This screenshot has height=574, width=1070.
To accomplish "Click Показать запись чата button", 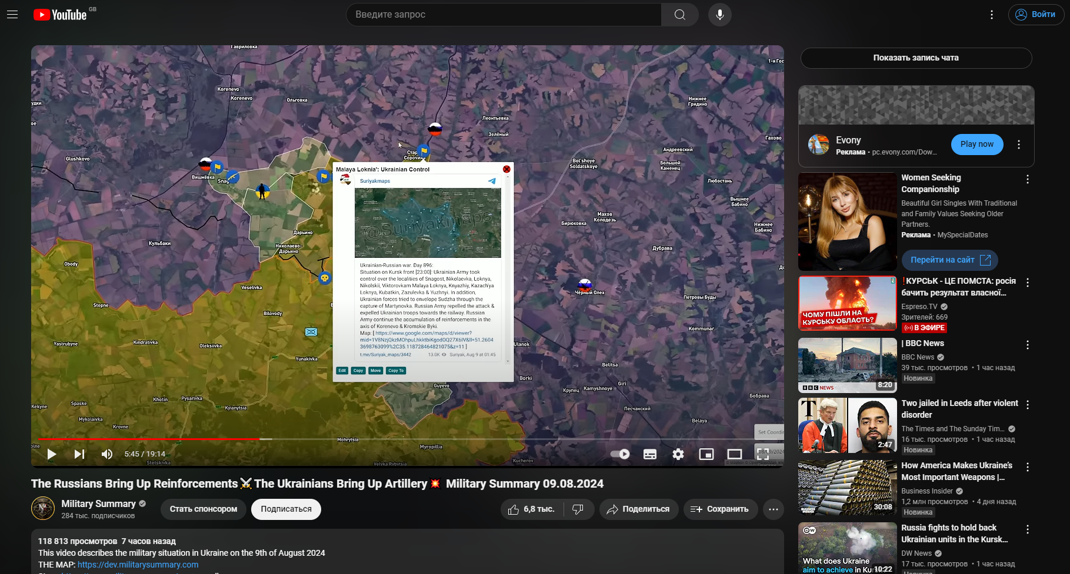I will tap(916, 58).
